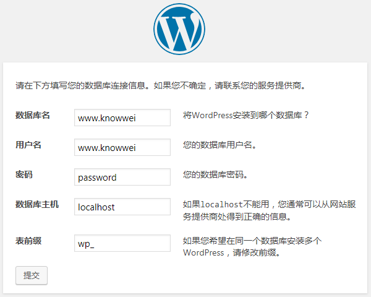Click the 数据库主机 label
Viewport: 371px width, 297px height.
(37, 204)
